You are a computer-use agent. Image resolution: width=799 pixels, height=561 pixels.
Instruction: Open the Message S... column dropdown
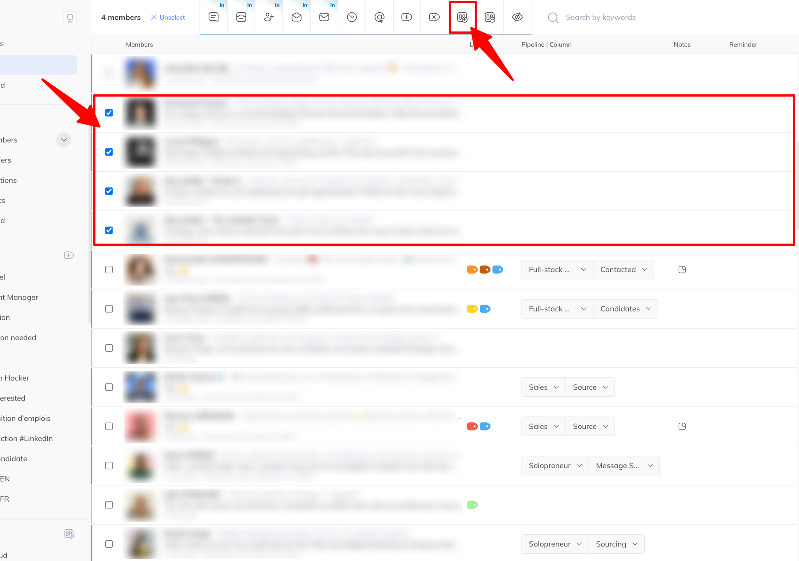pyautogui.click(x=624, y=466)
